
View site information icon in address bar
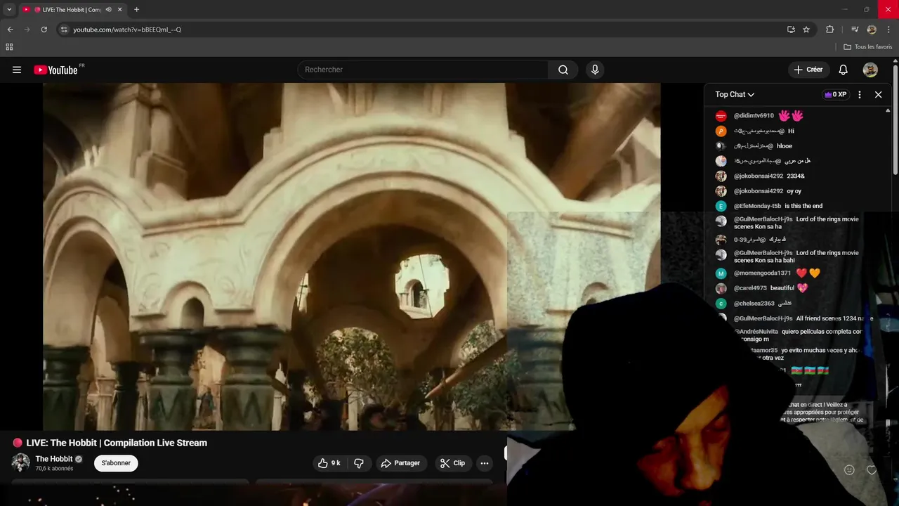[x=64, y=30]
